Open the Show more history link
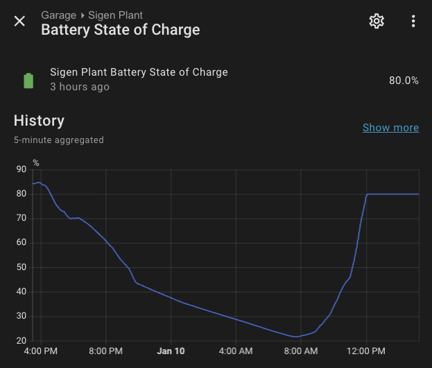The height and width of the screenshot is (368, 432). (x=390, y=128)
